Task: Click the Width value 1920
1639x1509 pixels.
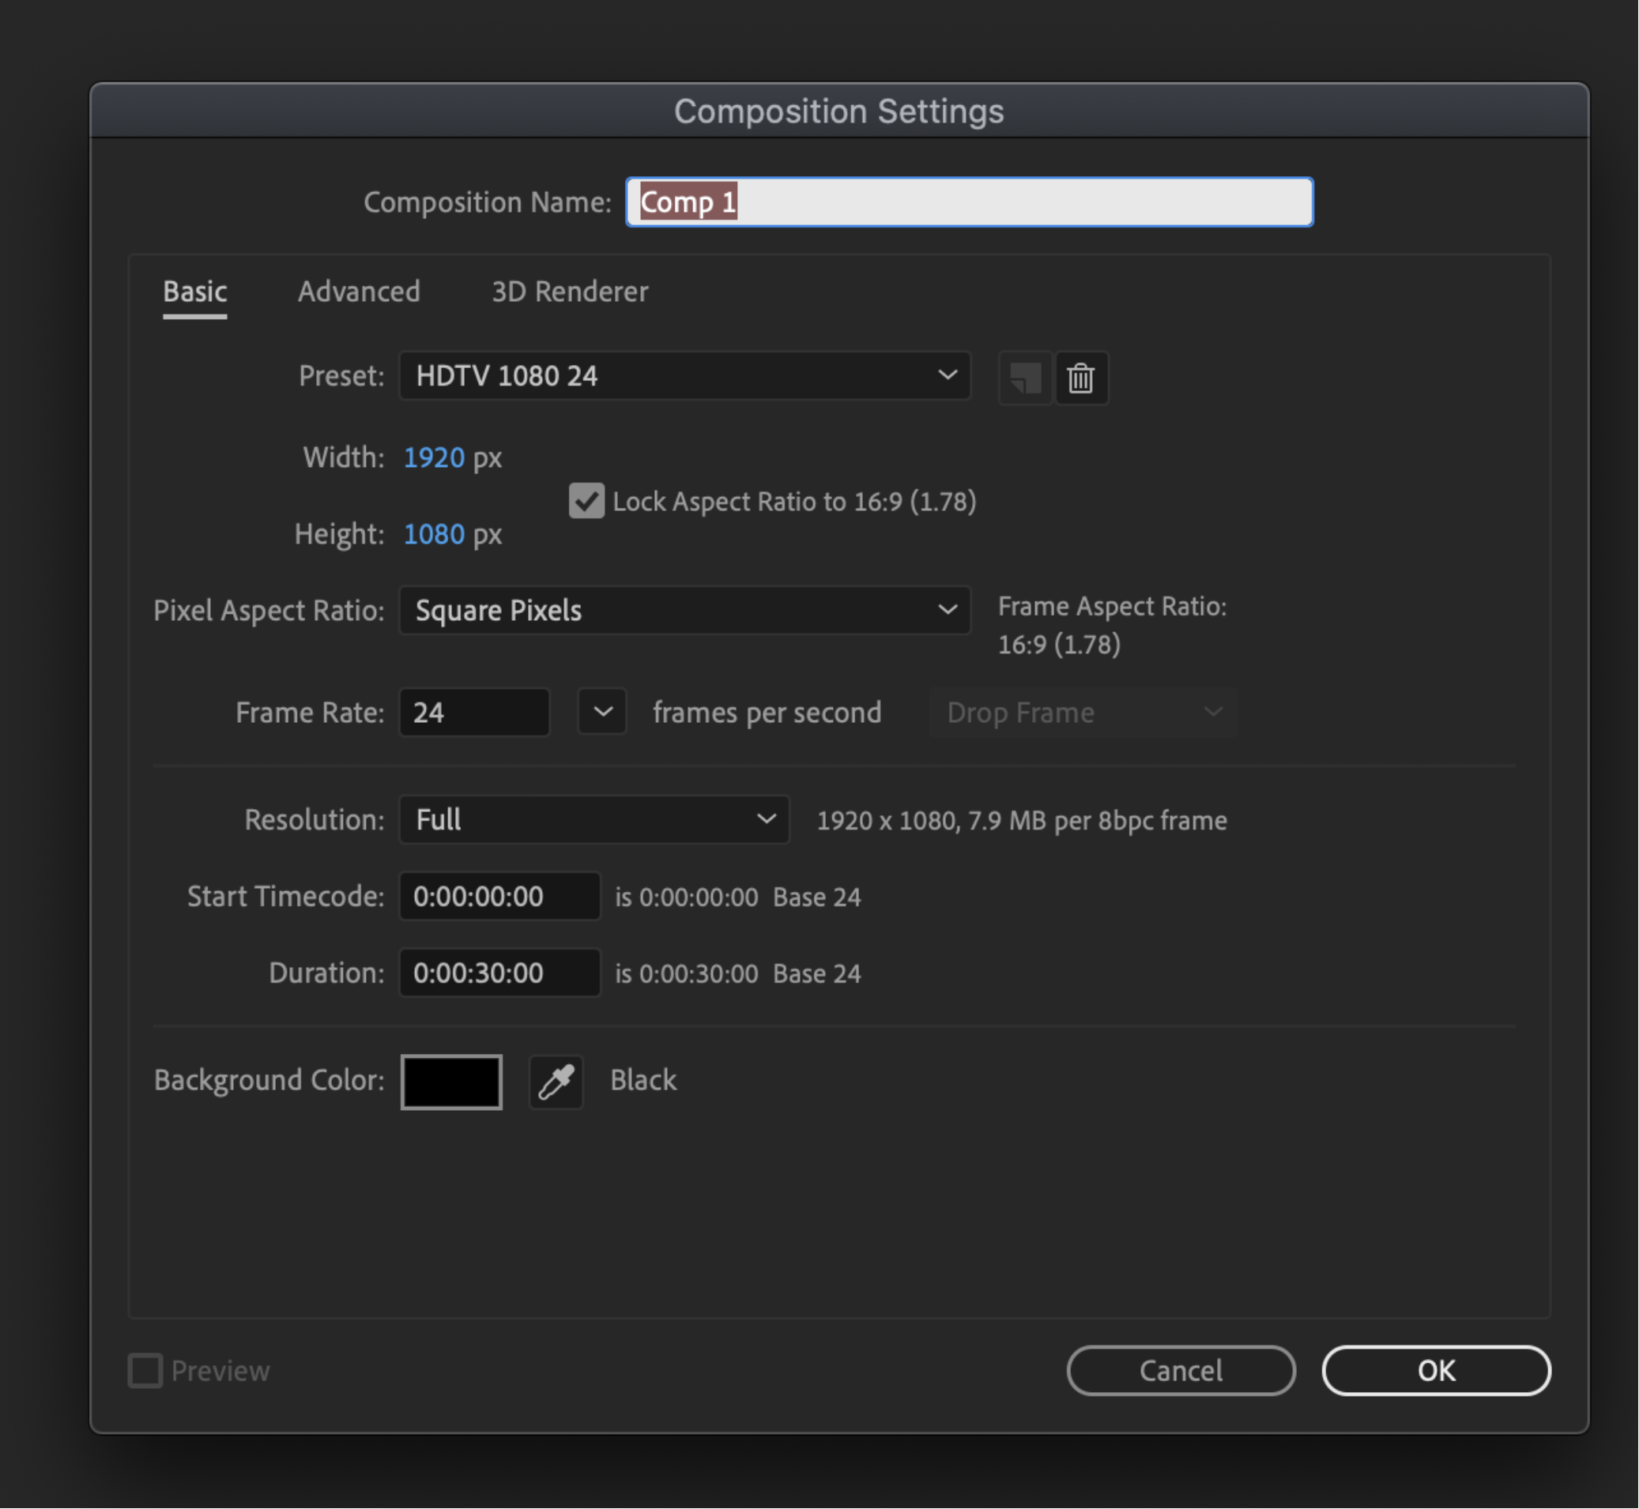Action: 435,457
